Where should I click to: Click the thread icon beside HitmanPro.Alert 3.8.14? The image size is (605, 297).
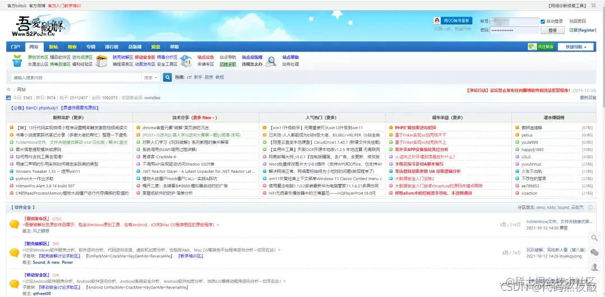[x=12, y=186]
